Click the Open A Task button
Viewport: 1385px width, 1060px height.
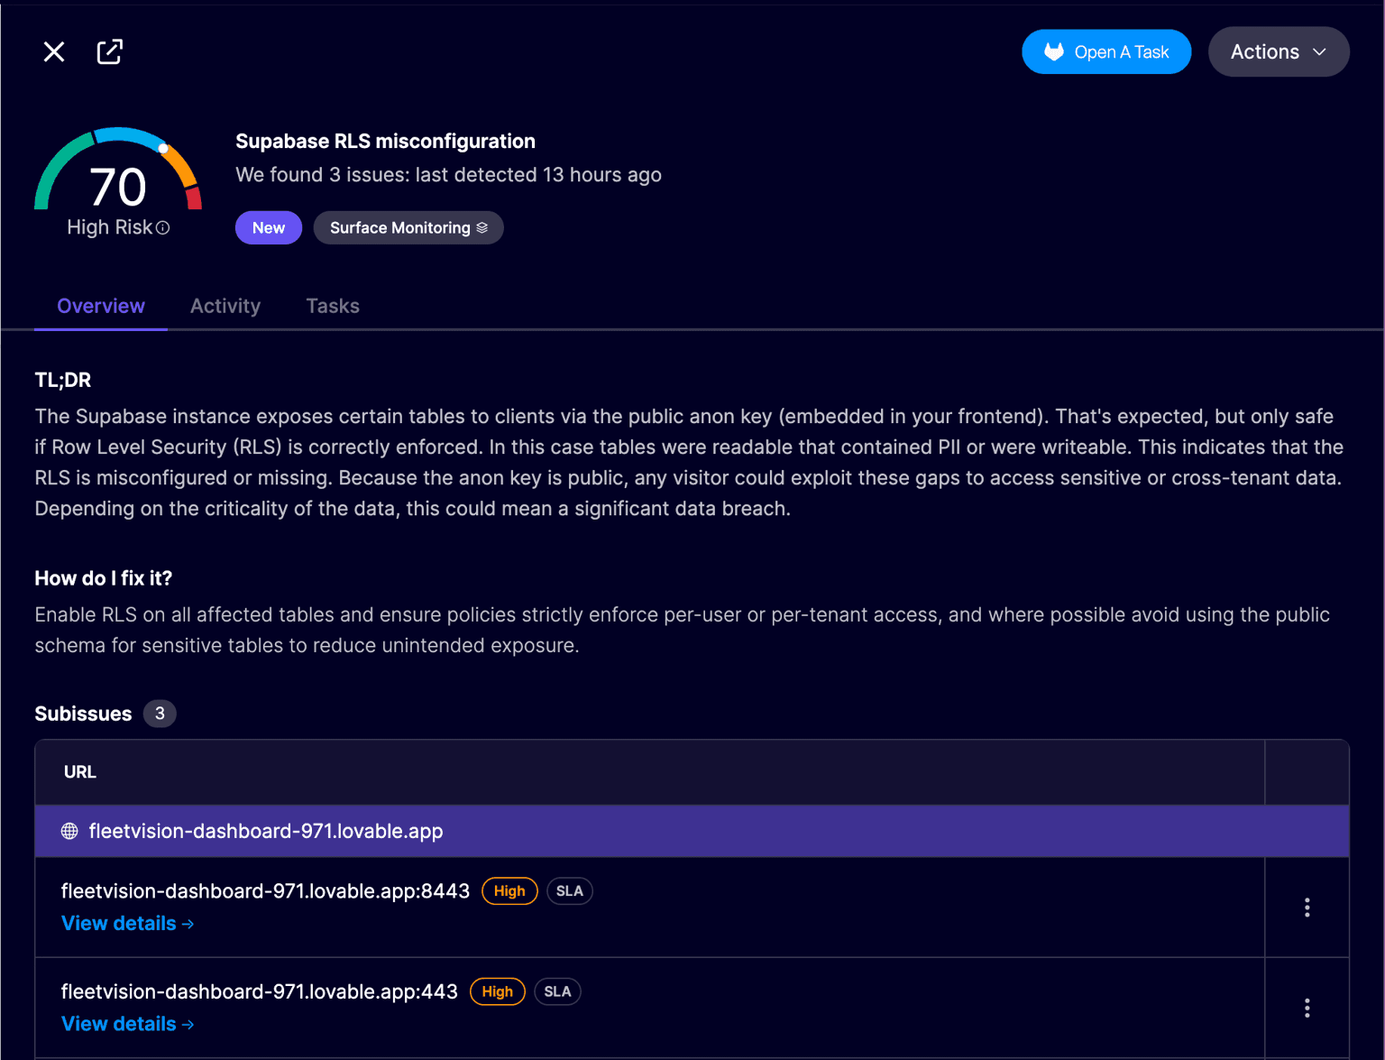click(x=1105, y=52)
